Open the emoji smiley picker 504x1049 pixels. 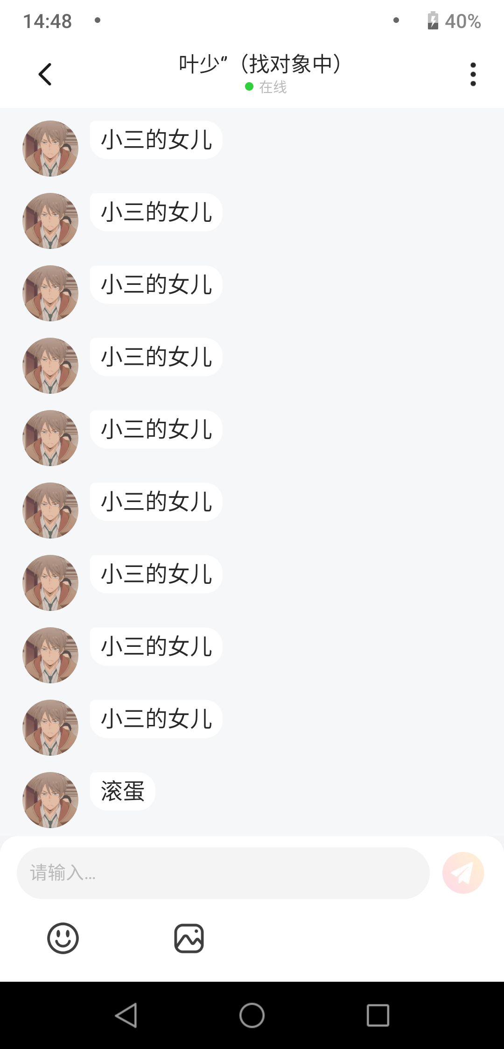pyautogui.click(x=63, y=938)
